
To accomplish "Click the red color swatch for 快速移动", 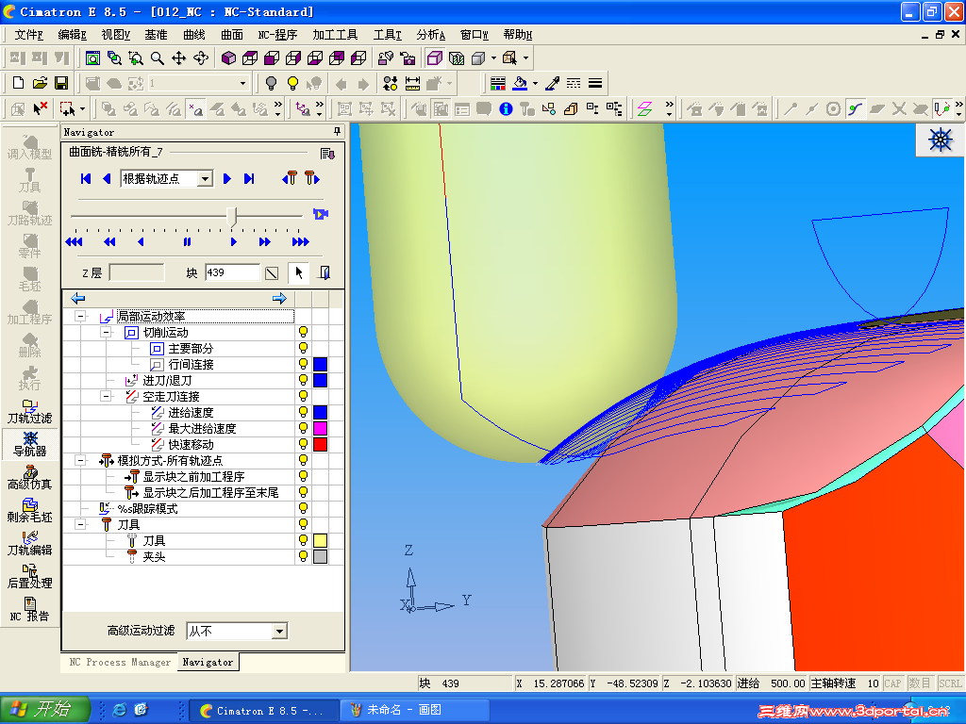I will tap(321, 445).
